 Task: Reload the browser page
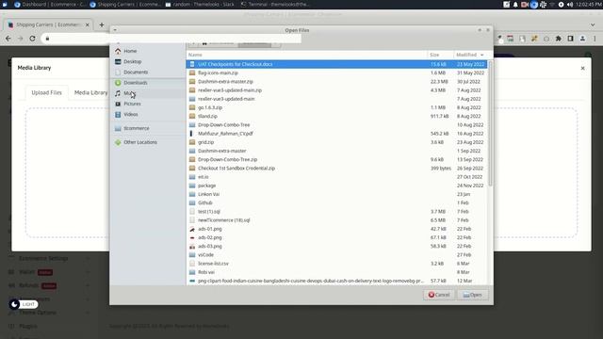tap(32, 39)
